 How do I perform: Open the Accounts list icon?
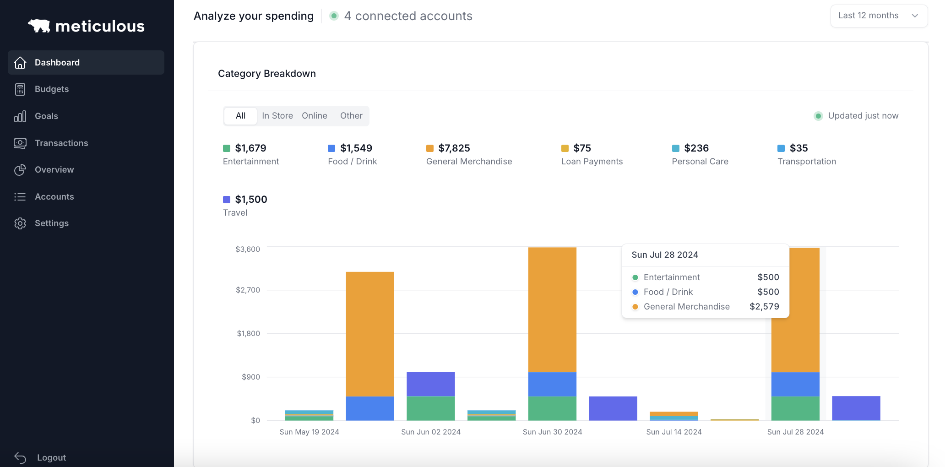(x=20, y=197)
